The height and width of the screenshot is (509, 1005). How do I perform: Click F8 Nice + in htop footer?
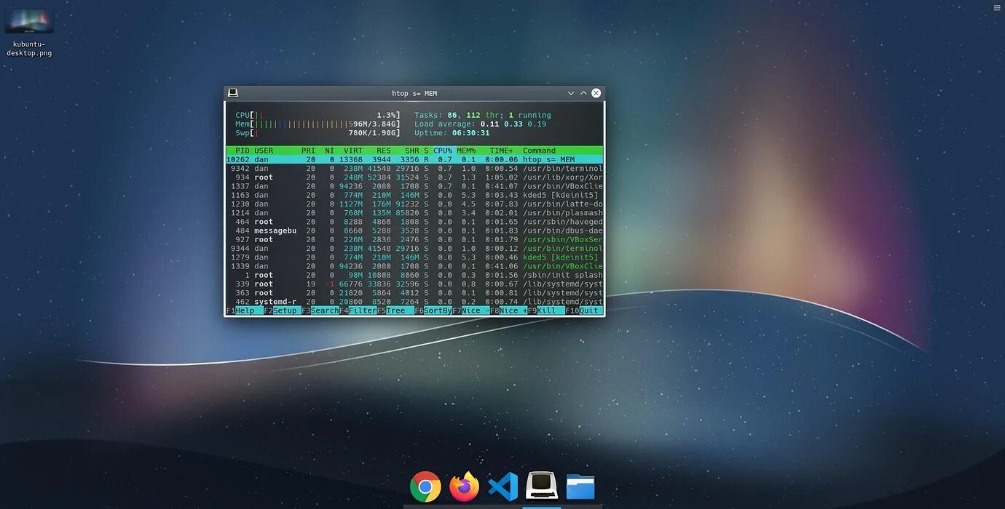(509, 310)
